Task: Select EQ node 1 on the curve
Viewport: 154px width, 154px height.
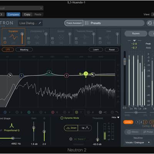Action: (22, 75)
